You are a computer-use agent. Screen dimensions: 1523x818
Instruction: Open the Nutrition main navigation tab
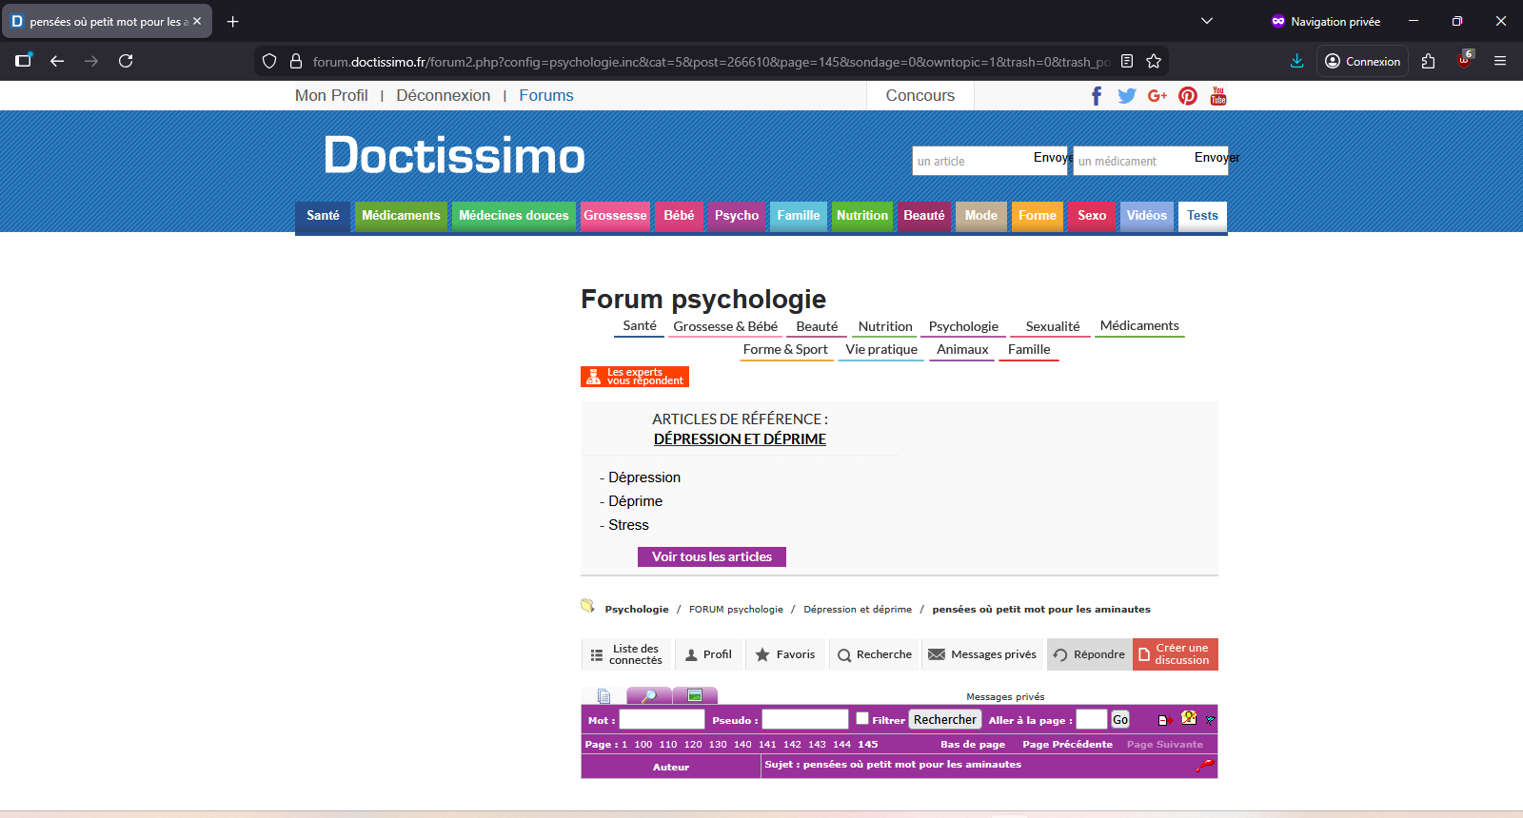(862, 216)
